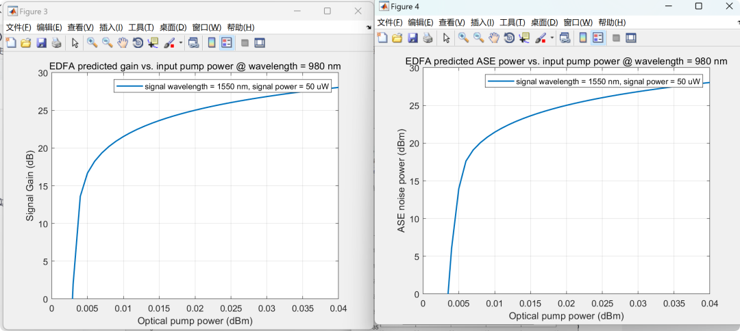This screenshot has width=740, height=331.
Task: Click New Figure icon in Figure 4 toolbar
Action: pos(383,38)
